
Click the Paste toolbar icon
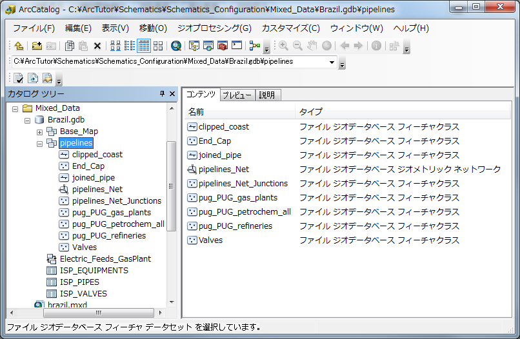point(83,46)
